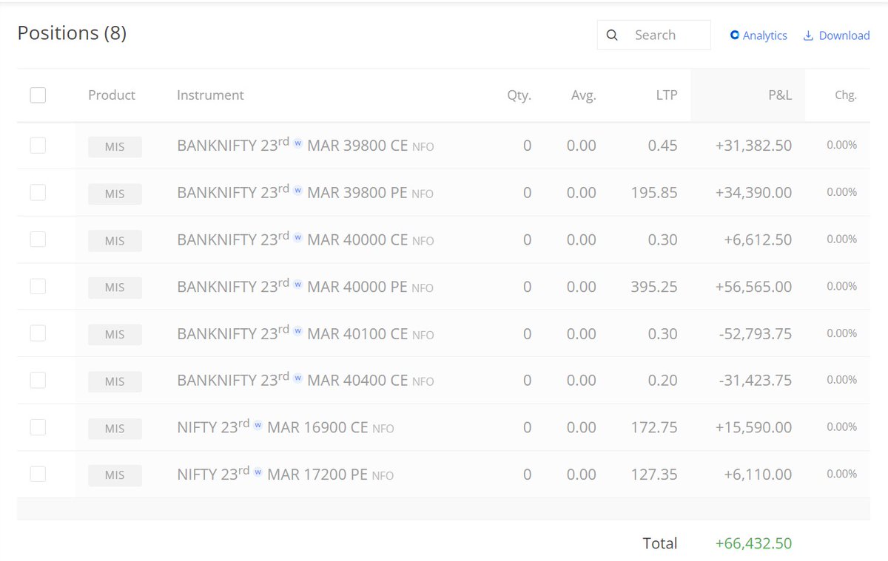Focus the Search input field
This screenshot has height=561, width=888.
654,35
